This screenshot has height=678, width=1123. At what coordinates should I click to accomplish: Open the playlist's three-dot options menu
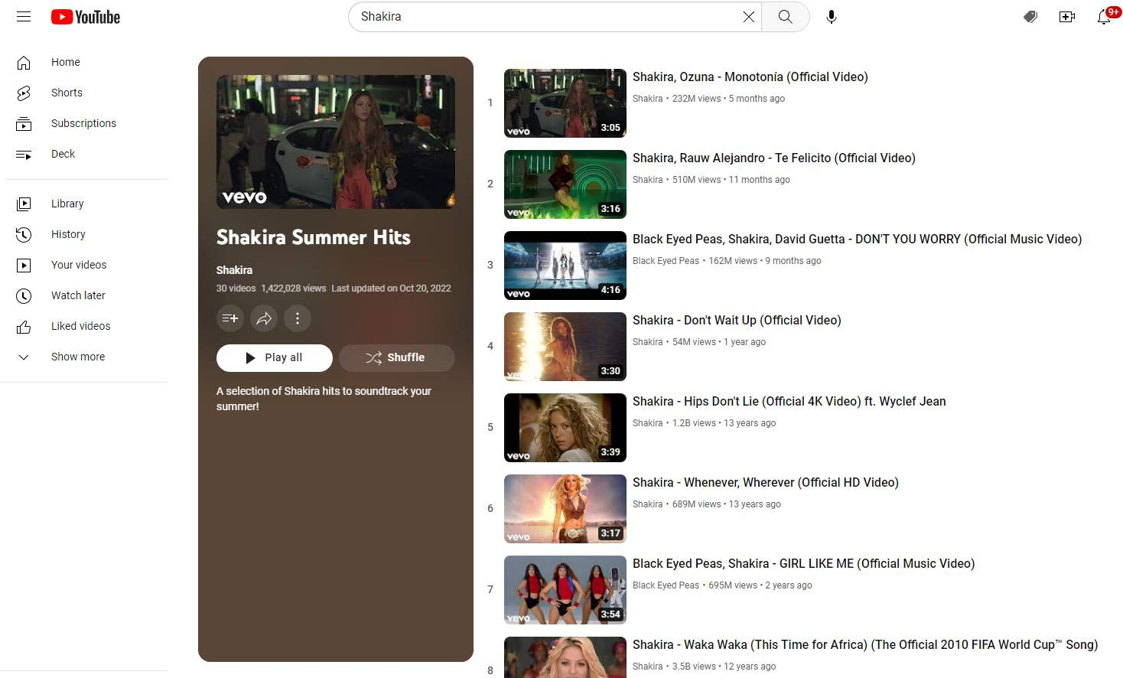pos(298,318)
